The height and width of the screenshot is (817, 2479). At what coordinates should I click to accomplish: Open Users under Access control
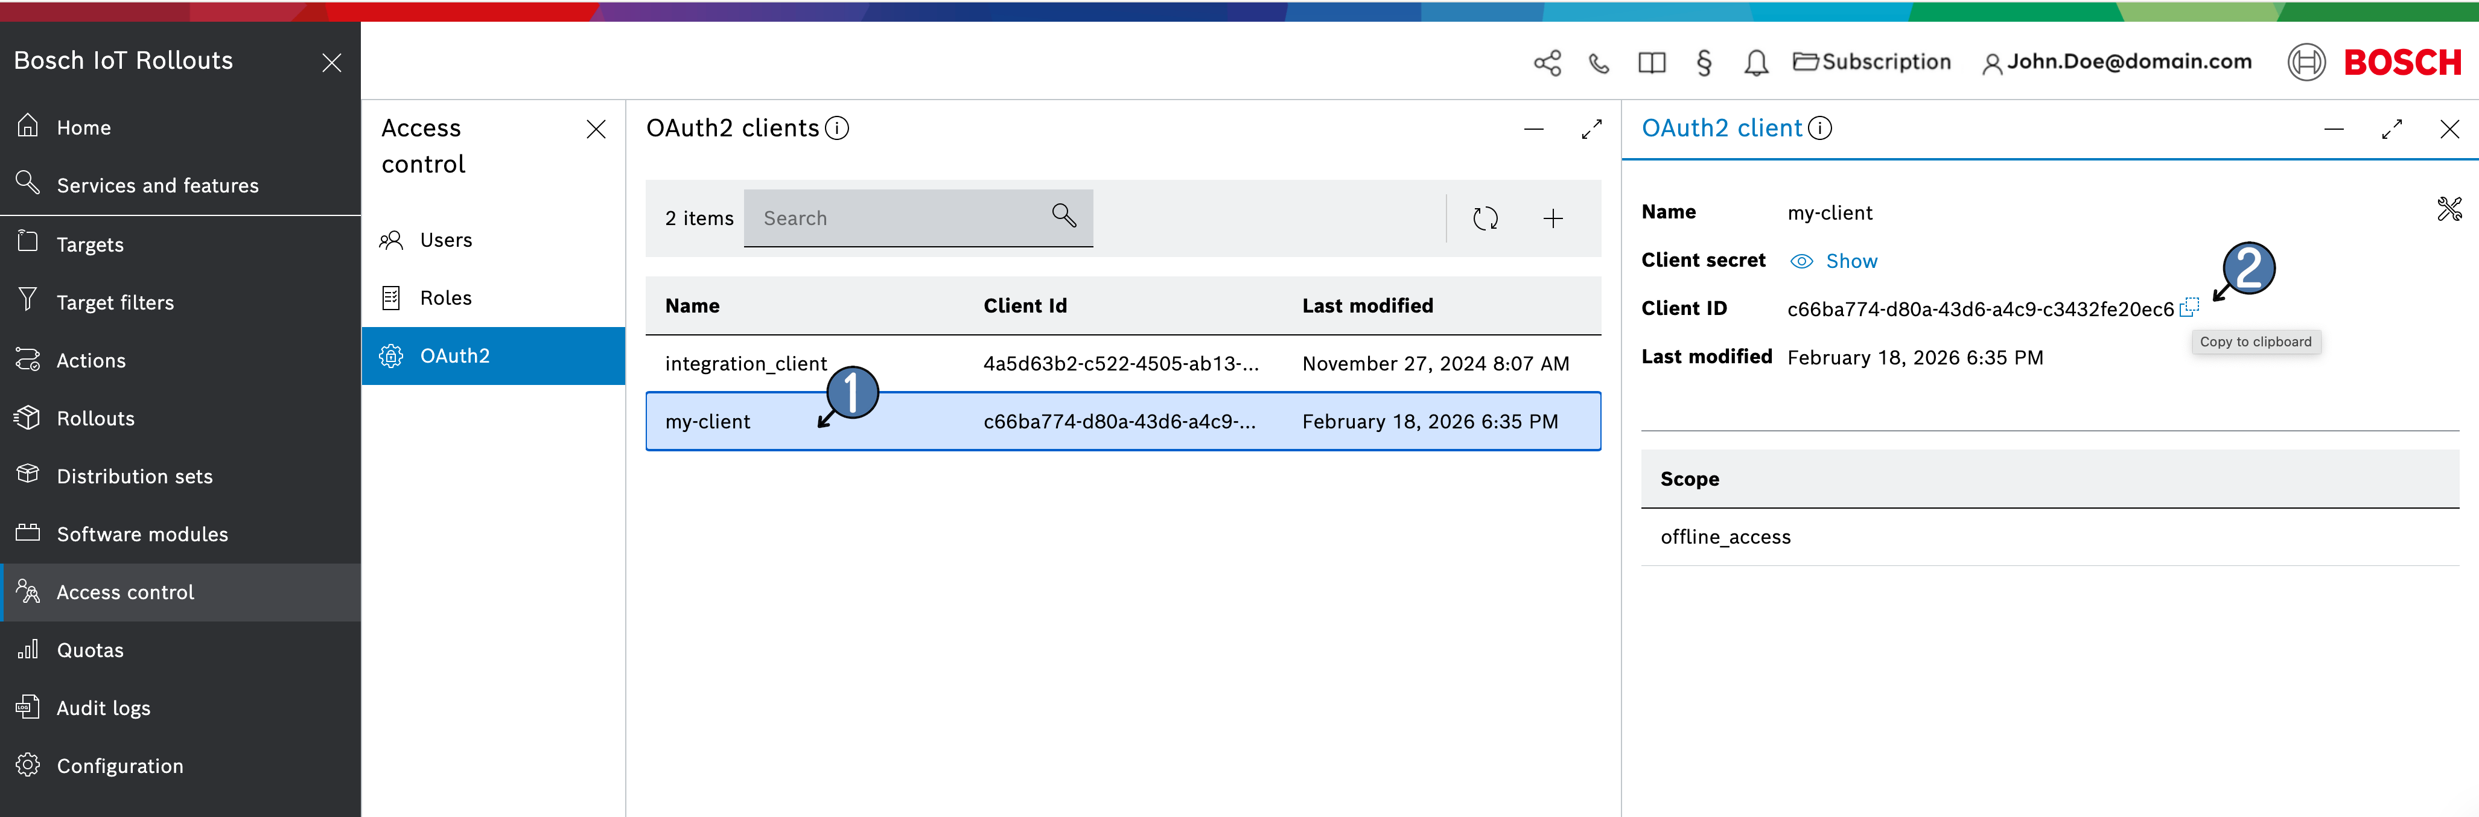tap(445, 241)
